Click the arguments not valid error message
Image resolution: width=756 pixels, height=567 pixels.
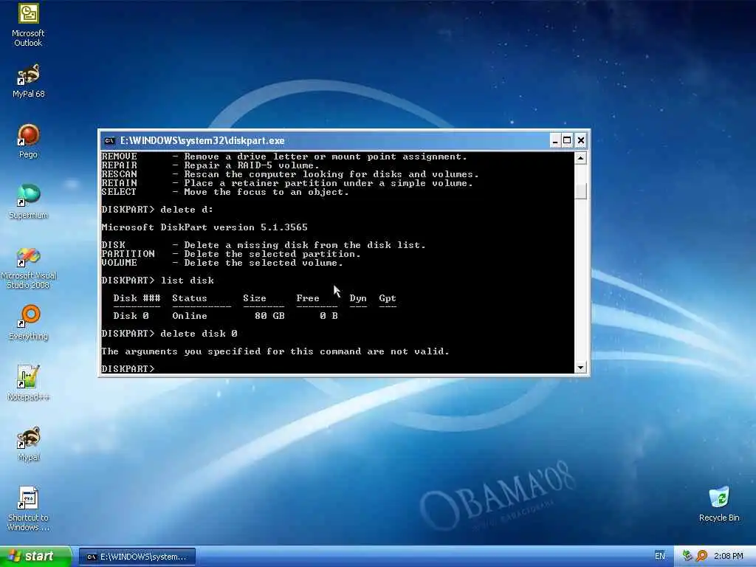tap(275, 351)
